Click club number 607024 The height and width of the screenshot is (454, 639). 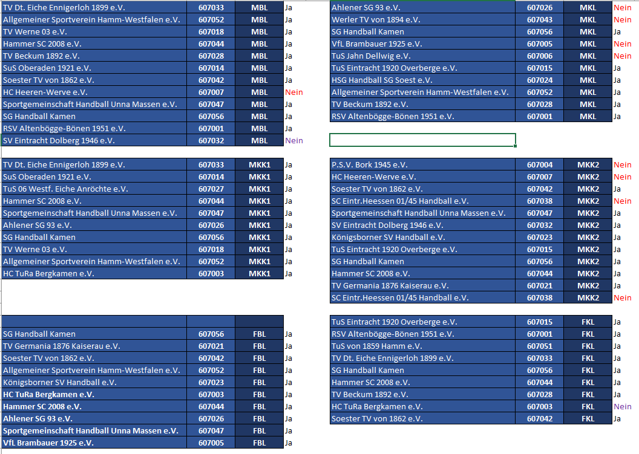[539, 80]
